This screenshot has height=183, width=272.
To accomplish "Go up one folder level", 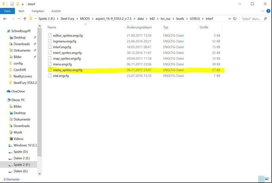I will click(x=25, y=19).
